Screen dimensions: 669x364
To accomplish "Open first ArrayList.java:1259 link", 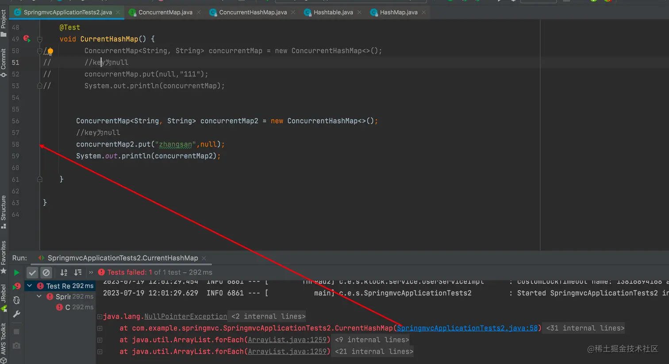I will click(x=287, y=340).
